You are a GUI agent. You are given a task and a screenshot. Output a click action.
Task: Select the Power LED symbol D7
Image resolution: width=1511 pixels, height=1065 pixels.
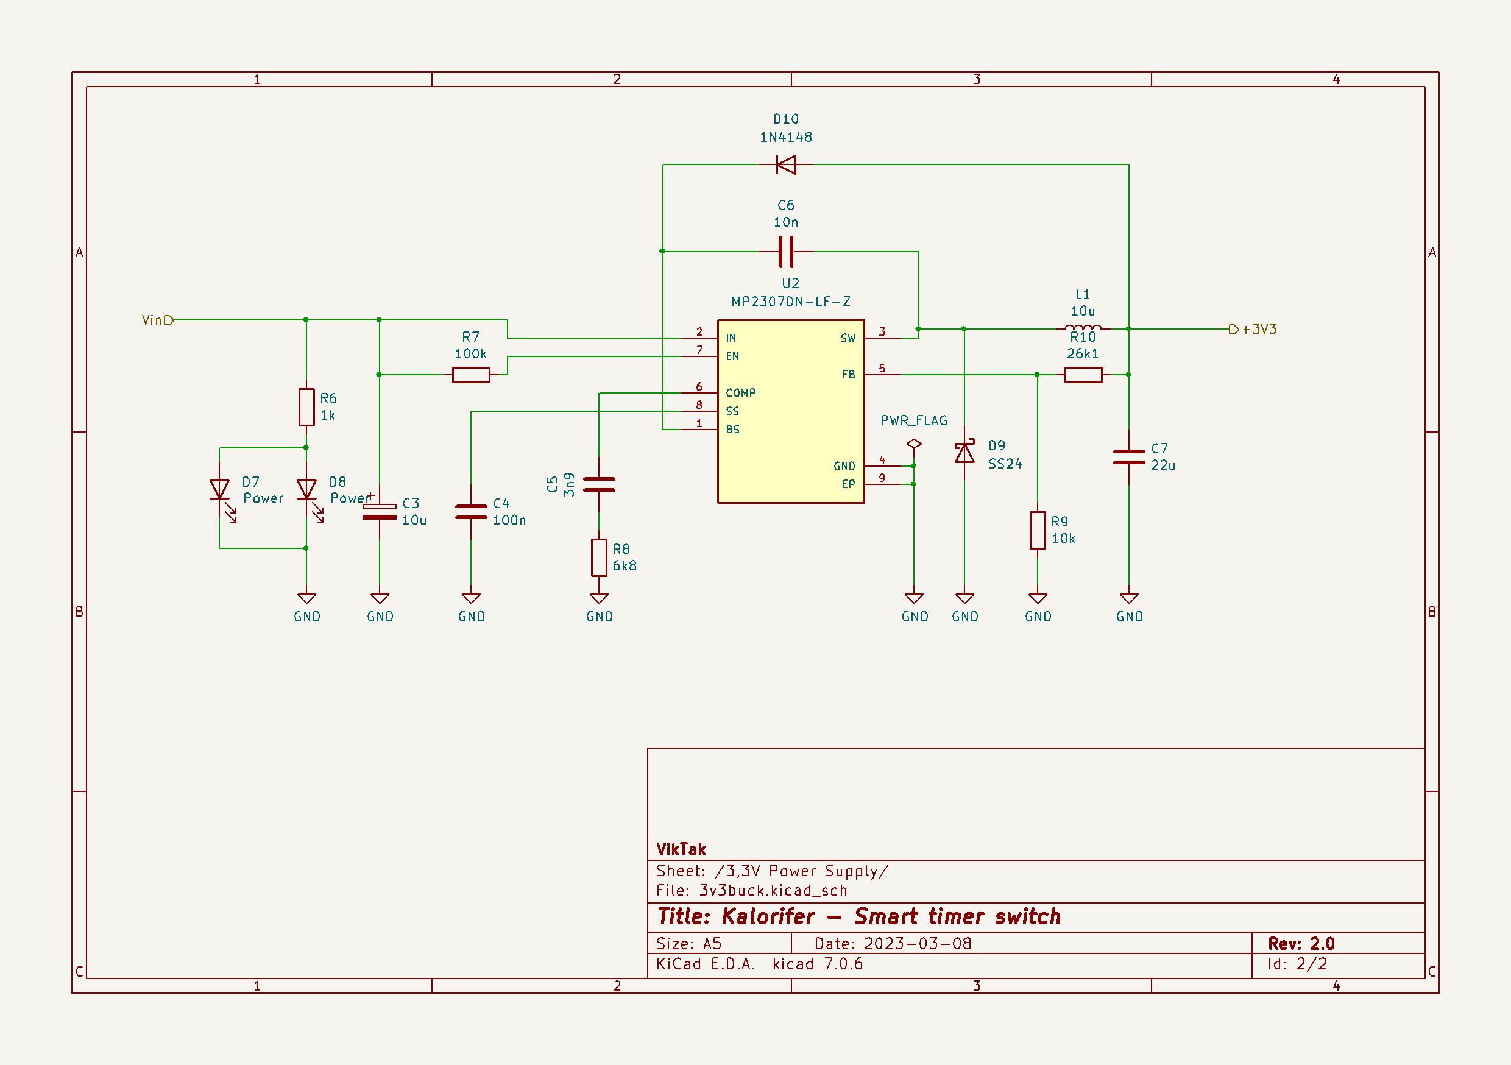pyautogui.click(x=219, y=490)
